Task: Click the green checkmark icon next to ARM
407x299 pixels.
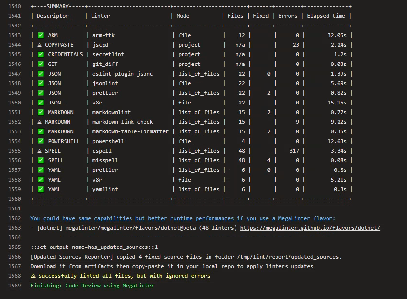Action: 40,35
